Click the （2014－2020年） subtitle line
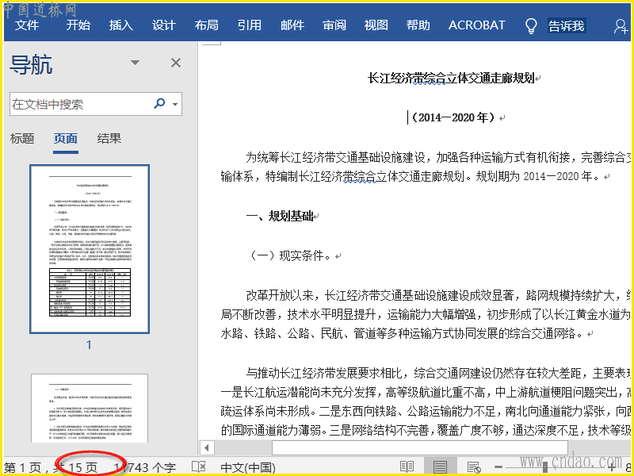Screen dimensions: 634x476 click(x=453, y=117)
